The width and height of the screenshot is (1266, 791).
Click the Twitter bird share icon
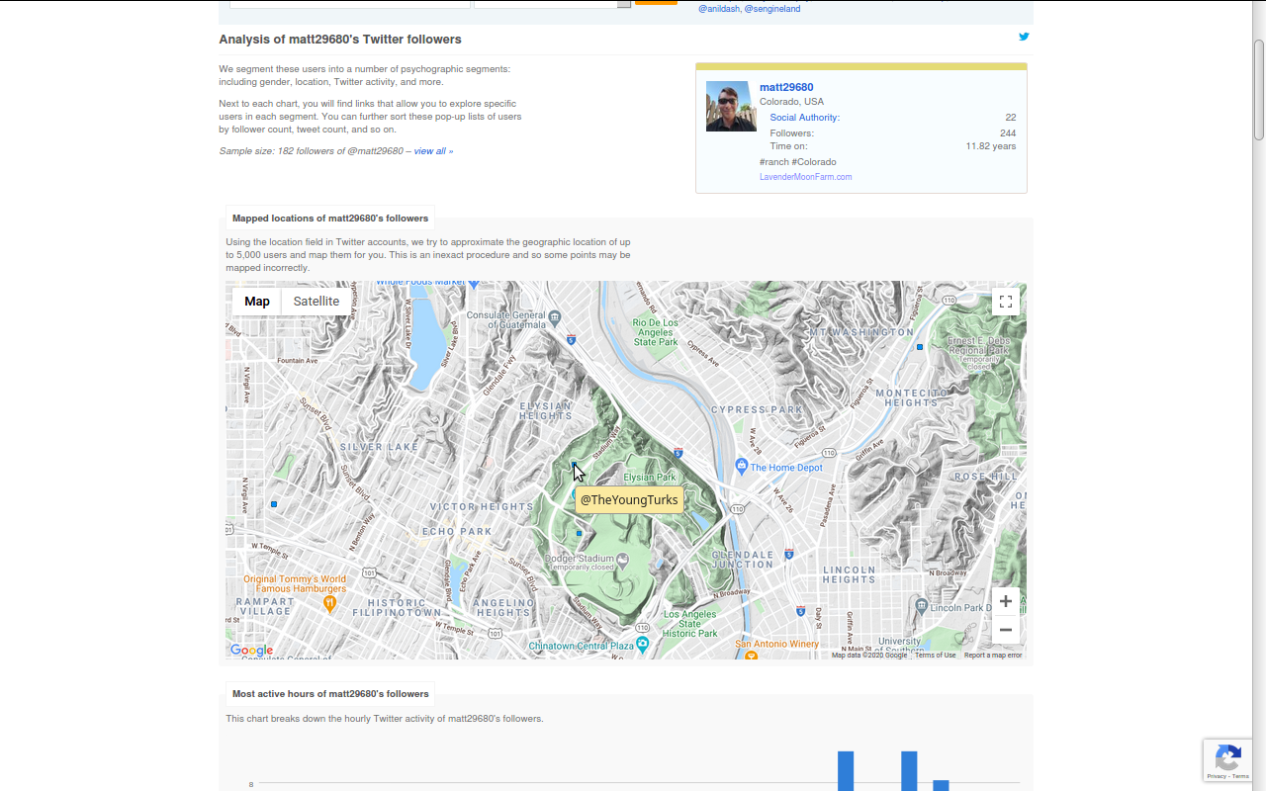pyautogui.click(x=1024, y=37)
